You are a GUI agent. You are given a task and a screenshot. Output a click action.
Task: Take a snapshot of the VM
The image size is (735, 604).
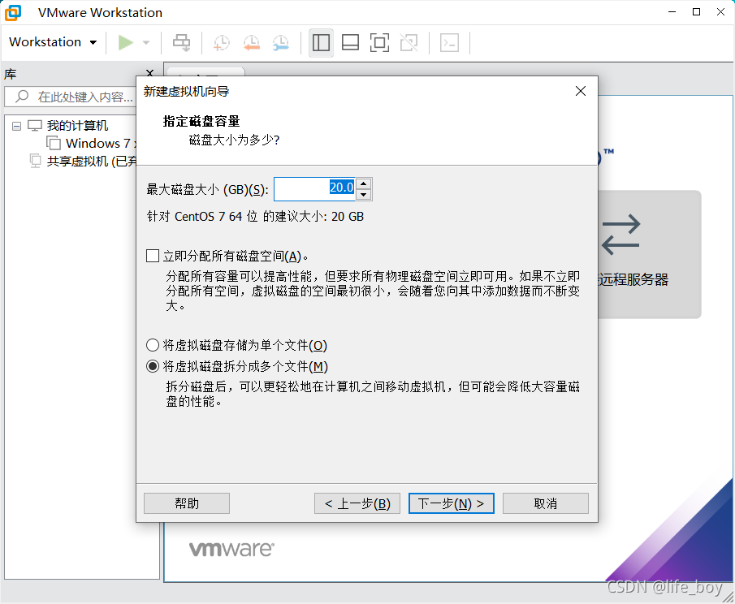pyautogui.click(x=222, y=43)
